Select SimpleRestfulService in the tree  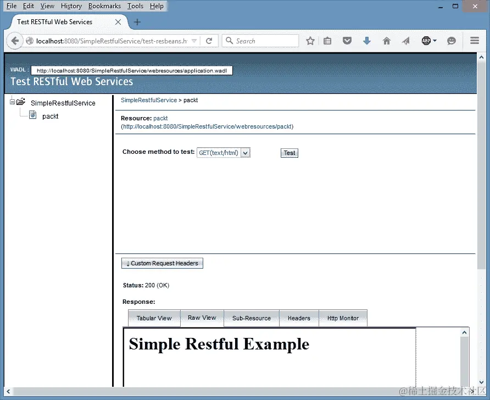coord(63,103)
